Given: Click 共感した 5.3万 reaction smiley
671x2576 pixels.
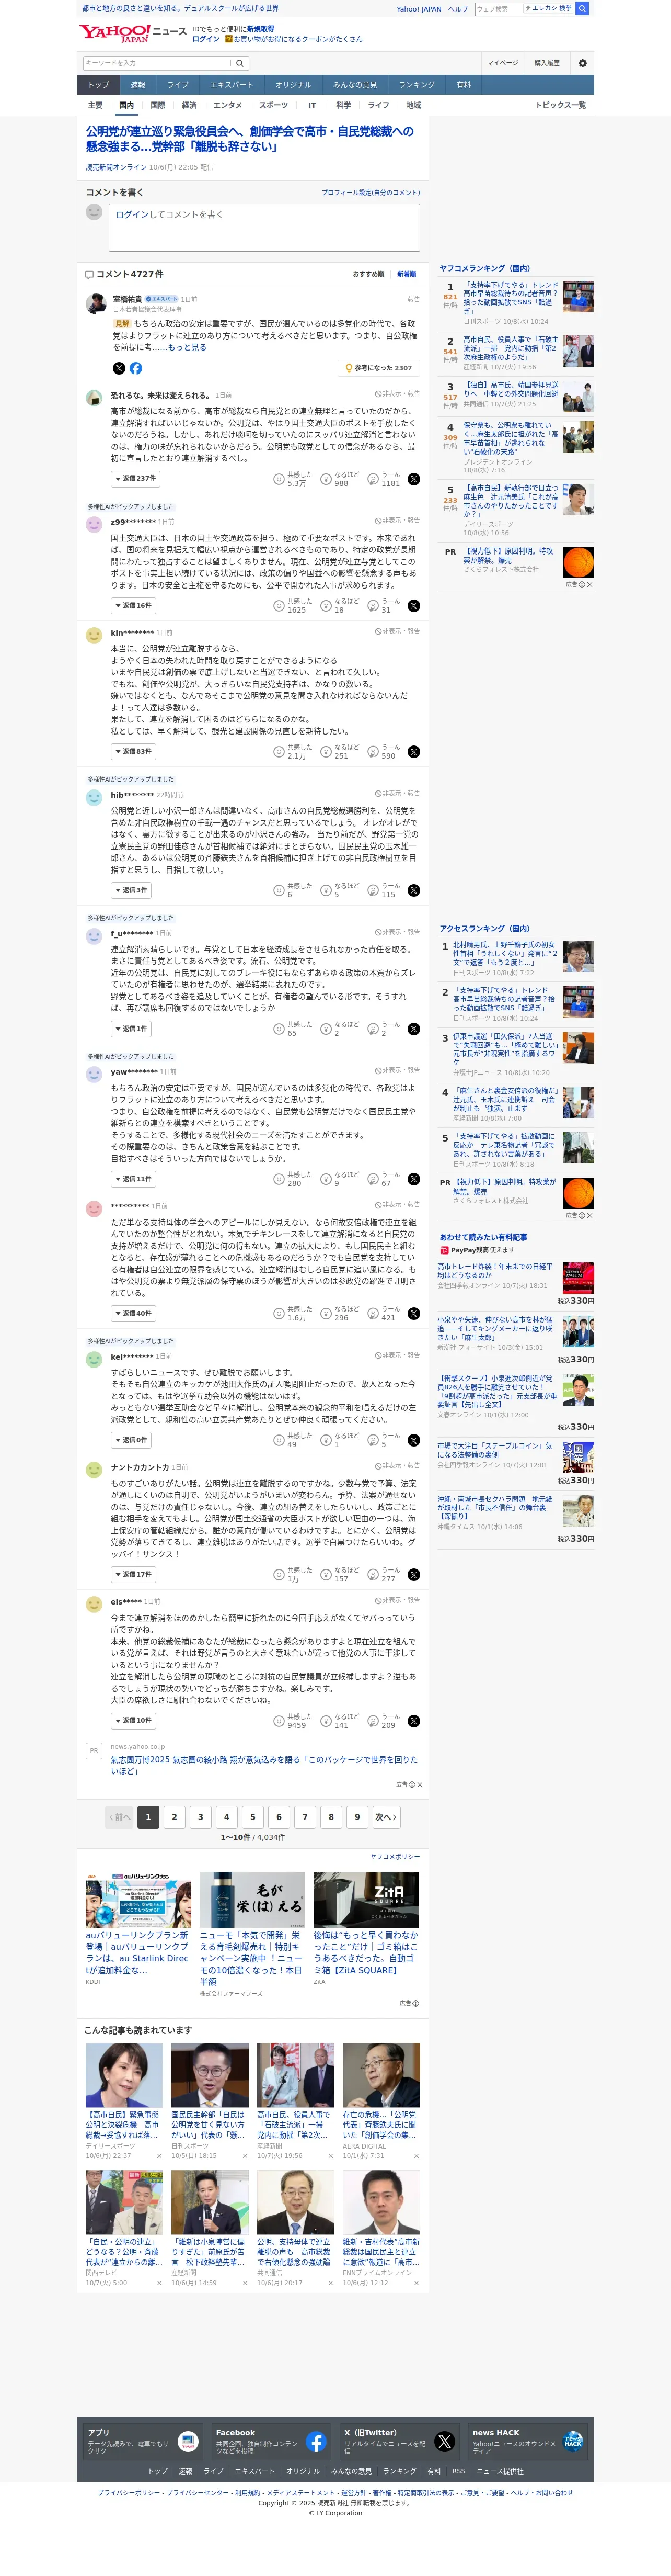Looking at the screenshot, I should point(280,479).
